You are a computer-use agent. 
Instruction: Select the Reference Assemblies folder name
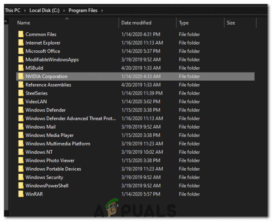click(48, 85)
